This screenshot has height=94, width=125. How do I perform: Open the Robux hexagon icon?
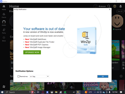click(115, 6)
